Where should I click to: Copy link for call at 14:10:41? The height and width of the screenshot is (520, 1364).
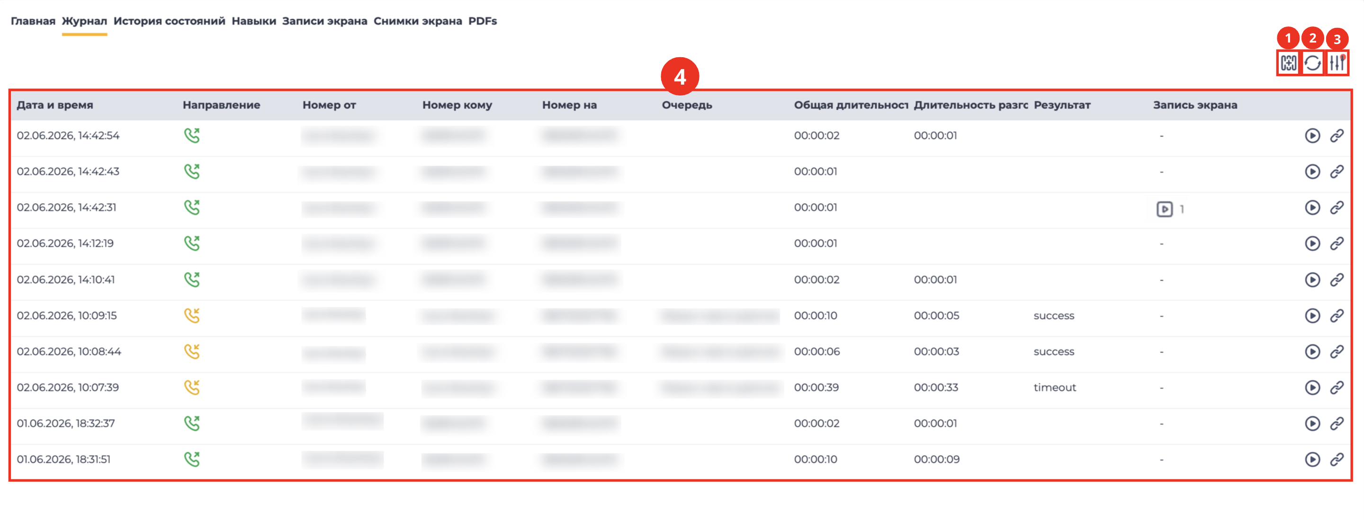(1337, 279)
